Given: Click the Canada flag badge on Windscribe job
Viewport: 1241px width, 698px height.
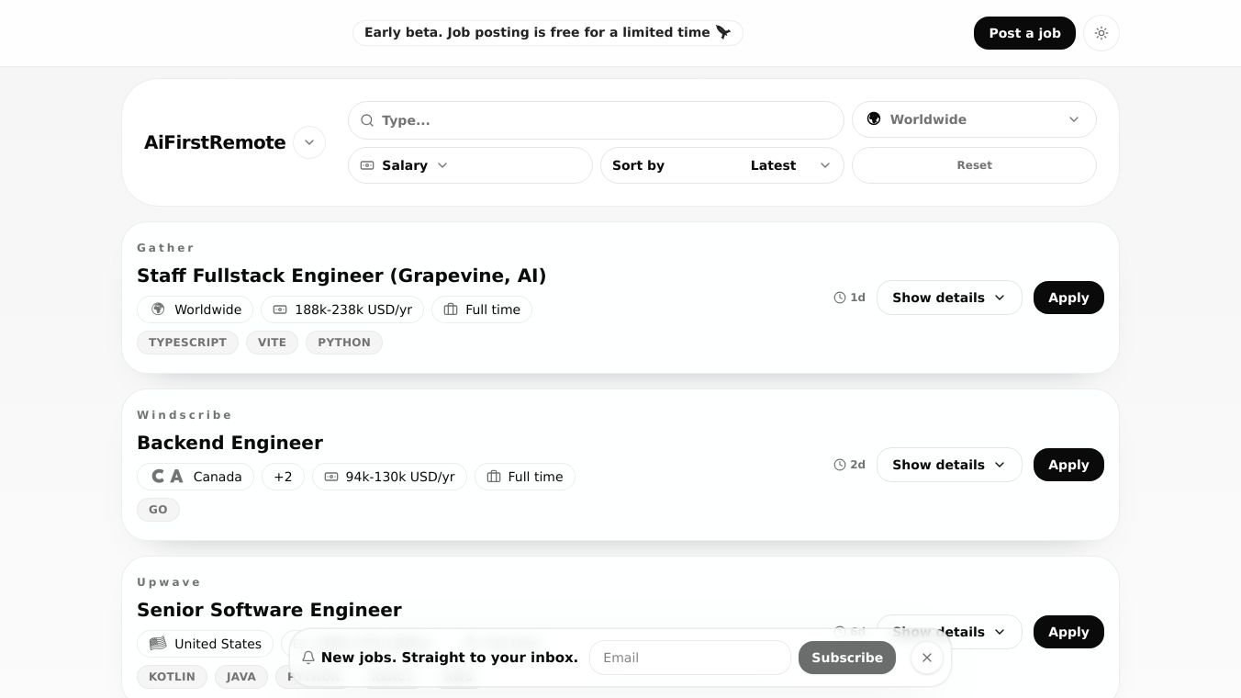Looking at the screenshot, I should point(167,477).
